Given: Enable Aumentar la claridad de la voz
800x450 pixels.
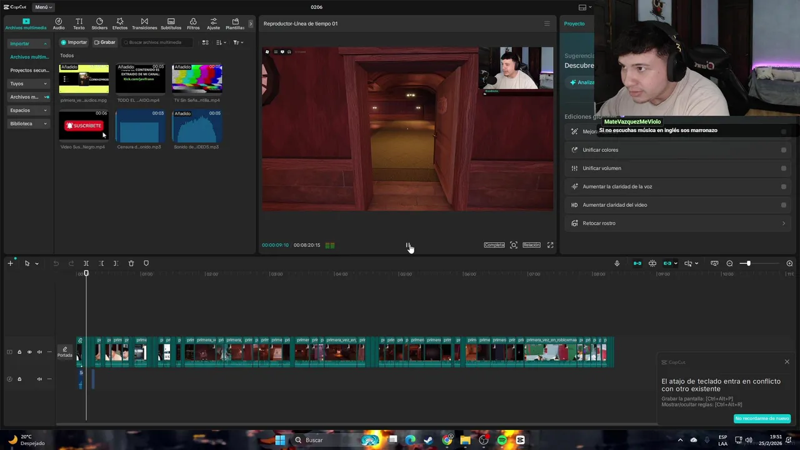Looking at the screenshot, I should tap(784, 186).
